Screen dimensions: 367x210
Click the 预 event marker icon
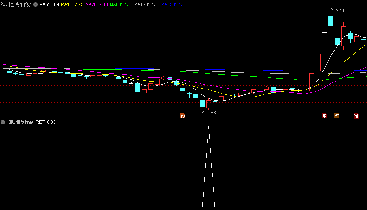[x=183, y=116]
